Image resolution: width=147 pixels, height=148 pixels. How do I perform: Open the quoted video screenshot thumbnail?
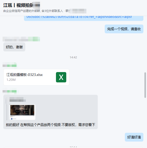click(x=22, y=112)
